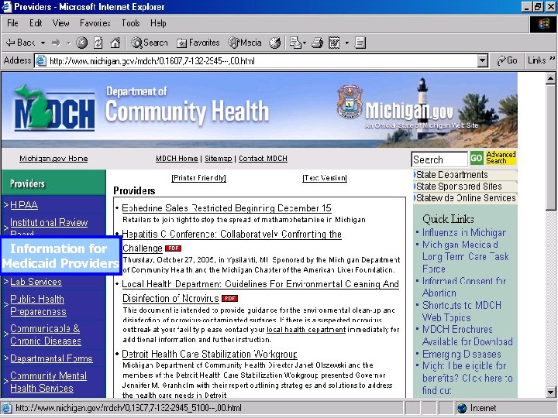Open the Text Version link
558x418 pixels.
pos(325,178)
